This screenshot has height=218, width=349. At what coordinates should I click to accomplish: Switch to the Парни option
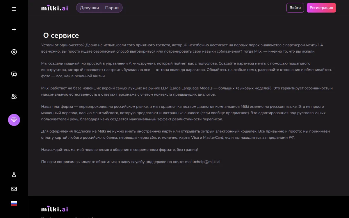coord(112,8)
